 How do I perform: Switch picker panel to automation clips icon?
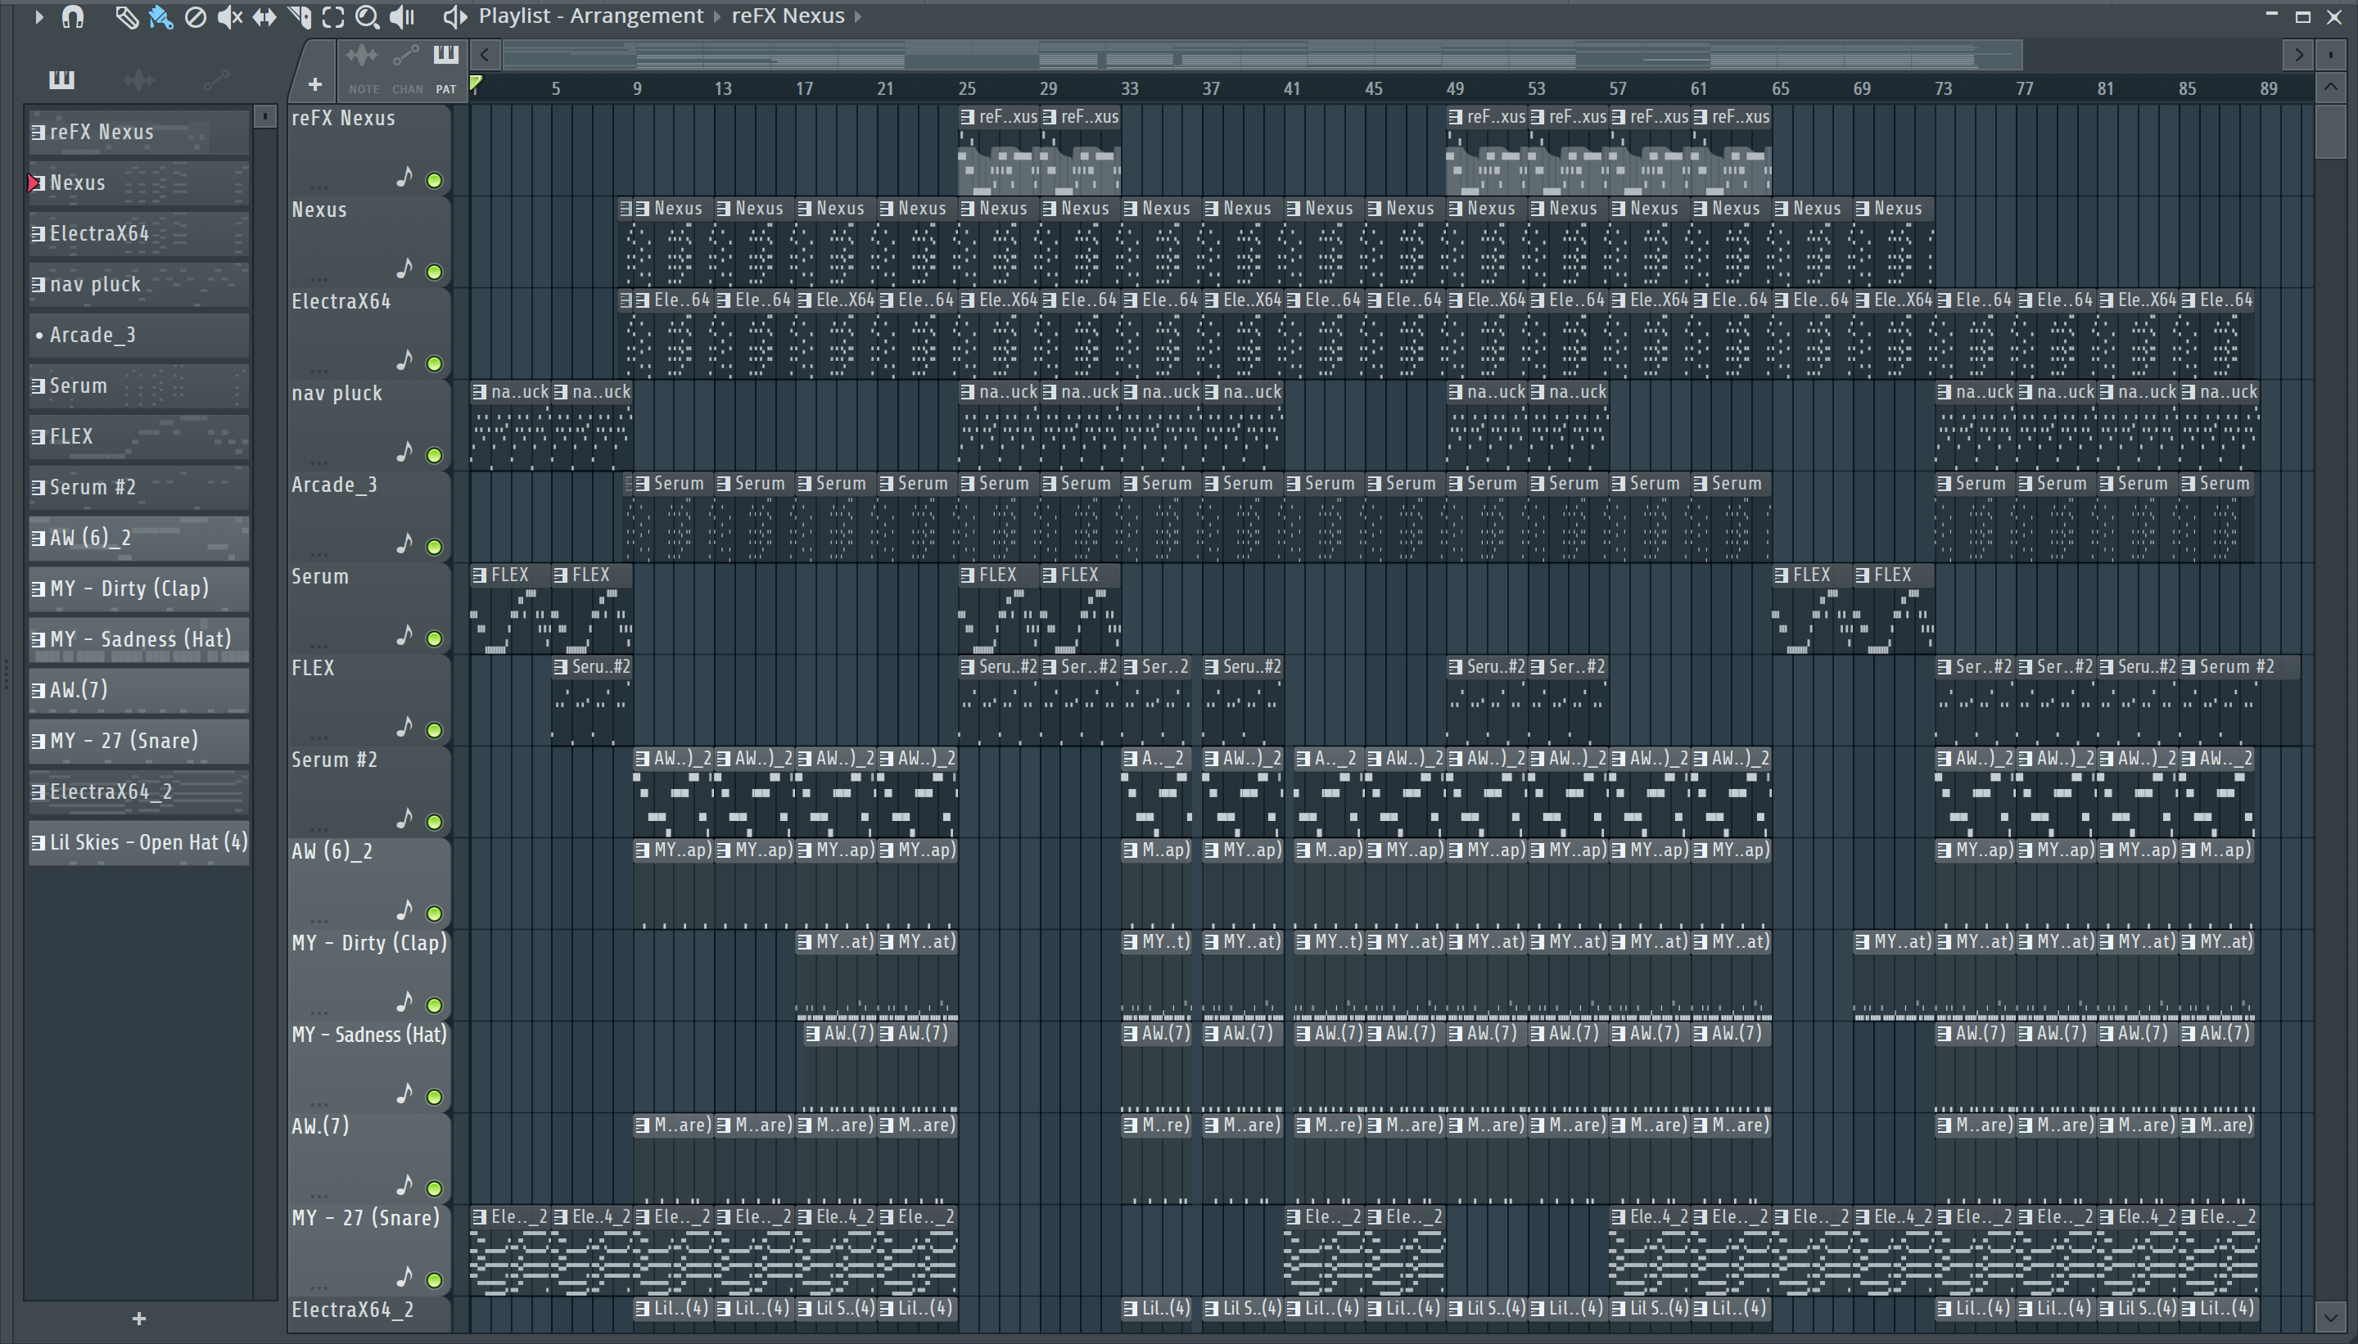click(216, 80)
